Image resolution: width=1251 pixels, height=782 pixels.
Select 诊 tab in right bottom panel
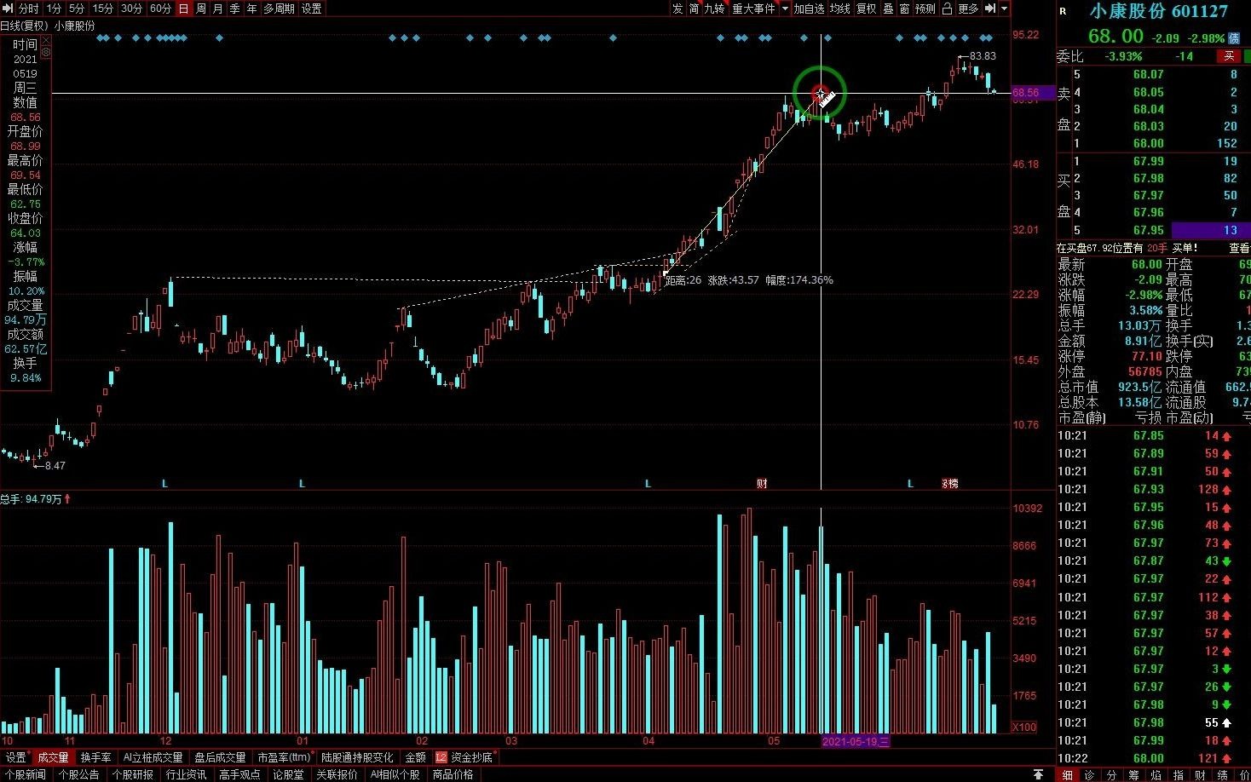tap(1089, 774)
